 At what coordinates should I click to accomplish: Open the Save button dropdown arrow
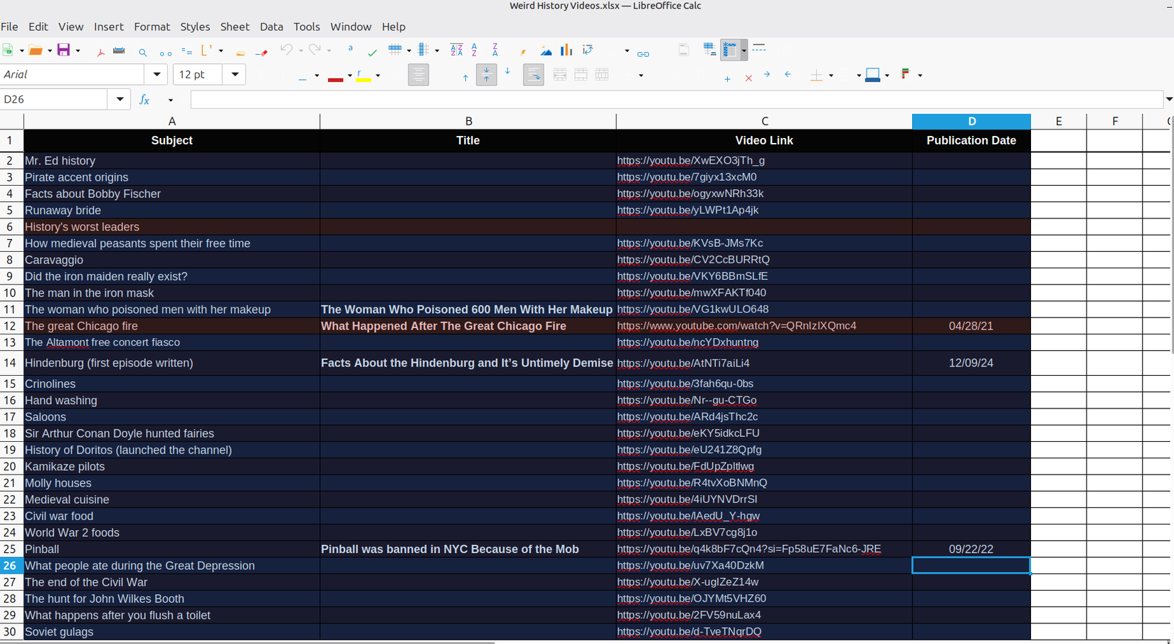tap(78, 51)
